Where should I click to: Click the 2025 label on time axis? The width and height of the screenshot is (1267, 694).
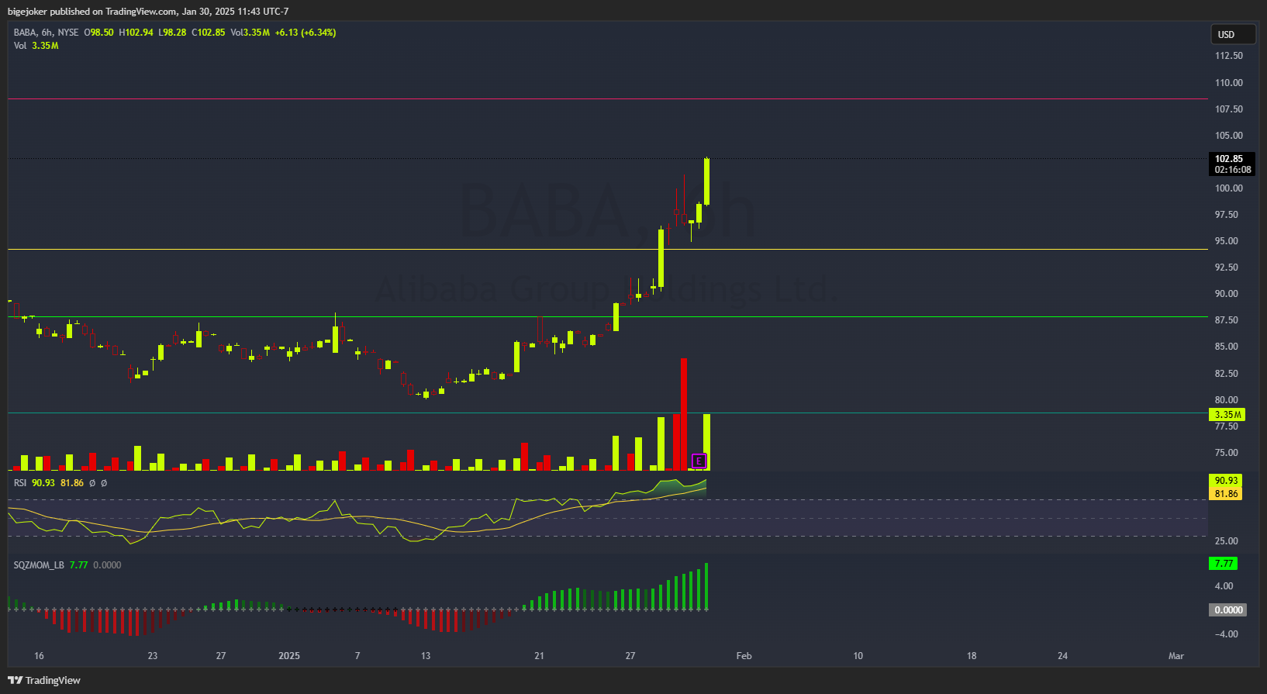289,656
